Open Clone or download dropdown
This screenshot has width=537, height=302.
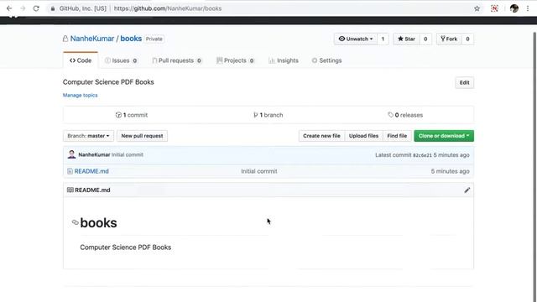[444, 136]
